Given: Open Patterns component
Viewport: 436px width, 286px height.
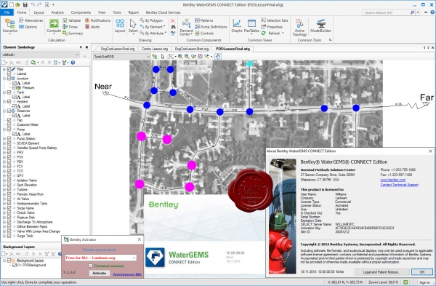Looking at the screenshot, I should point(203,20).
